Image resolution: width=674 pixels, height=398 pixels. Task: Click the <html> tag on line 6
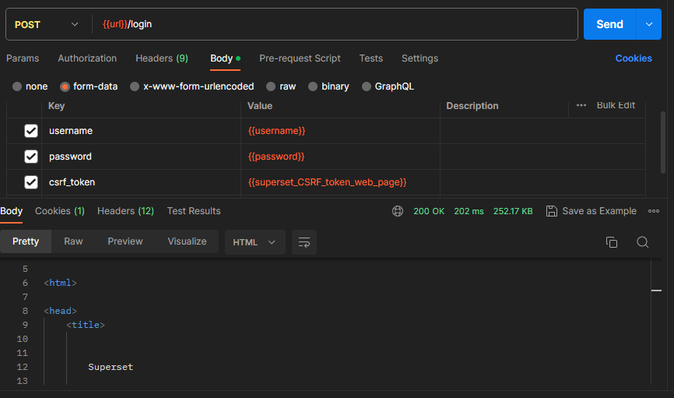(x=60, y=283)
